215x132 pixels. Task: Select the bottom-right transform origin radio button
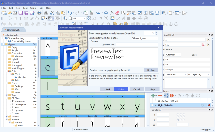(x=184, y=120)
